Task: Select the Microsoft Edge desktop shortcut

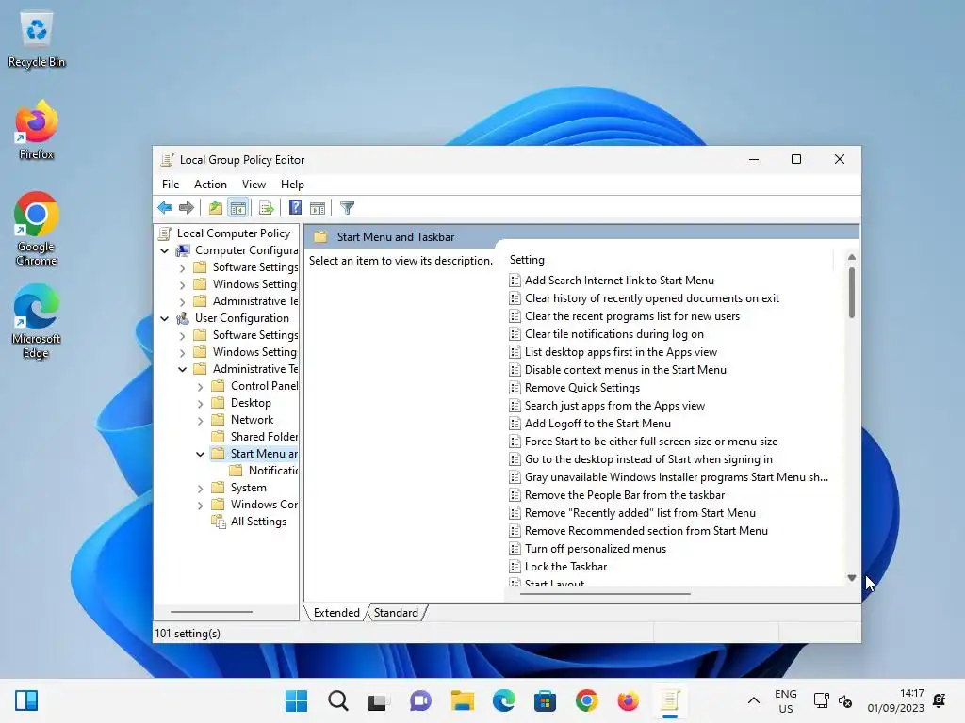Action: pyautogui.click(x=37, y=321)
